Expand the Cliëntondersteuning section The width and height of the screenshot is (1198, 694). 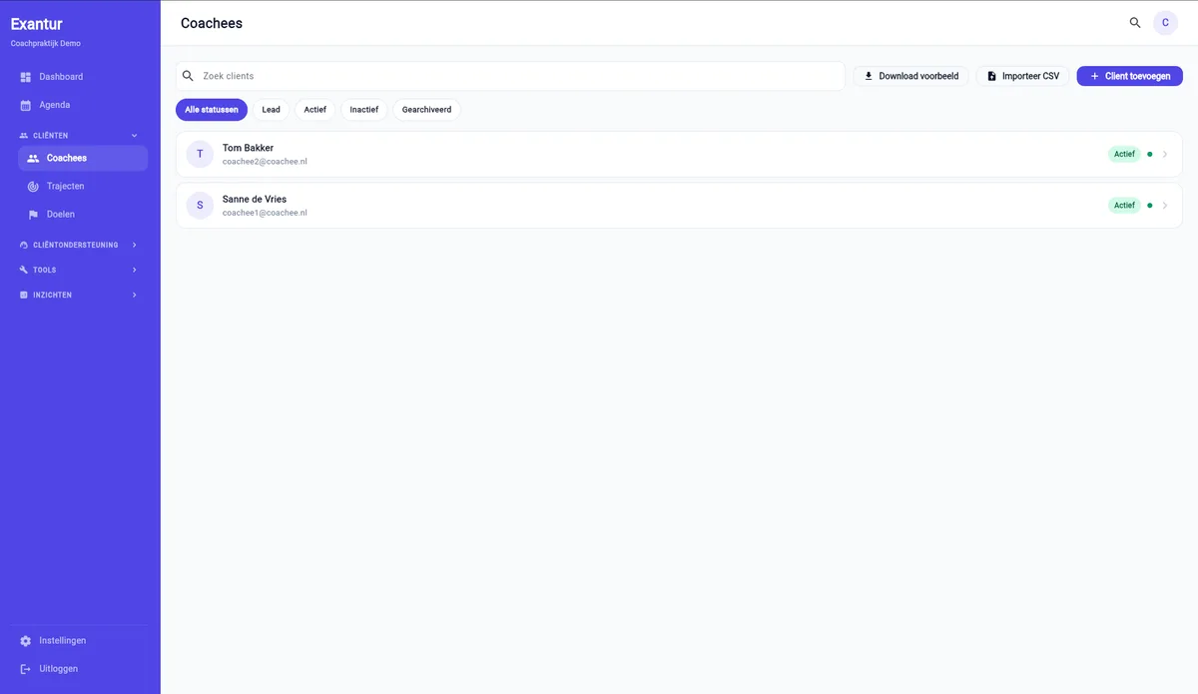click(x=134, y=245)
